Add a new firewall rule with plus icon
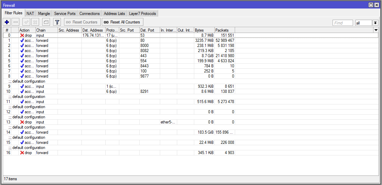Image resolution: width=382 pixels, height=185 pixels. point(7,22)
